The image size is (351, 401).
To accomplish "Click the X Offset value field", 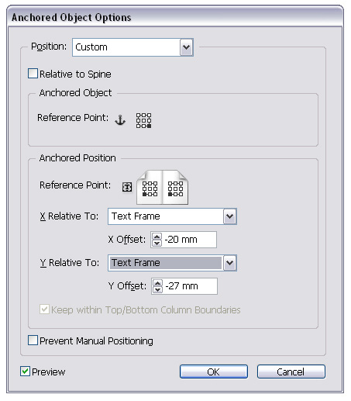I will coord(189,240).
